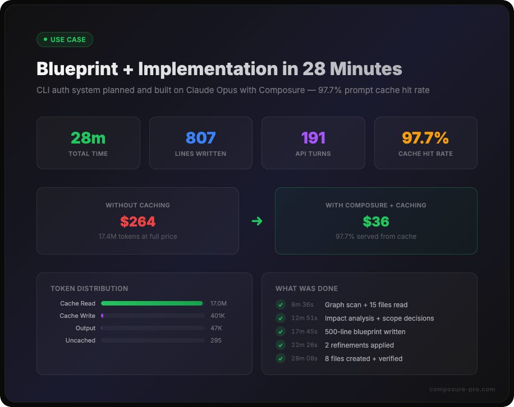The image size is (514, 407).
Task: Select the "$36" WITH COMPOSURE + CACHING card
Action: pos(376,221)
